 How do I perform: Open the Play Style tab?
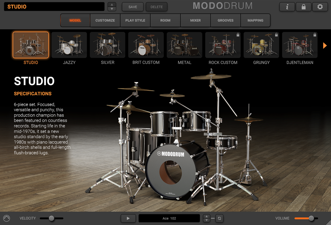(135, 20)
